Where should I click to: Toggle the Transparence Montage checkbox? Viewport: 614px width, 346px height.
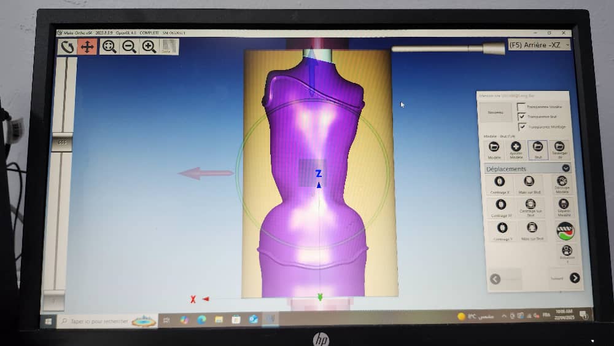pos(523,127)
